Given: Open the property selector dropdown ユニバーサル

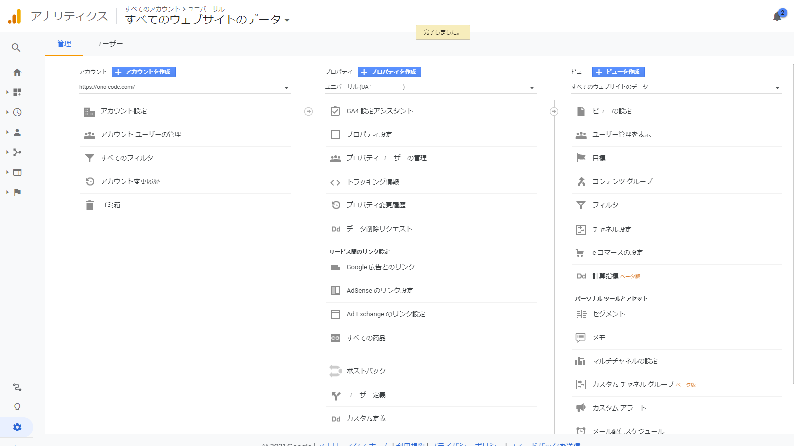Looking at the screenshot, I should coord(430,87).
